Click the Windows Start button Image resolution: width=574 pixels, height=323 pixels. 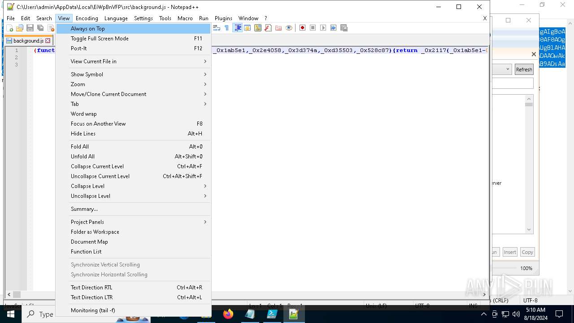pos(10,314)
